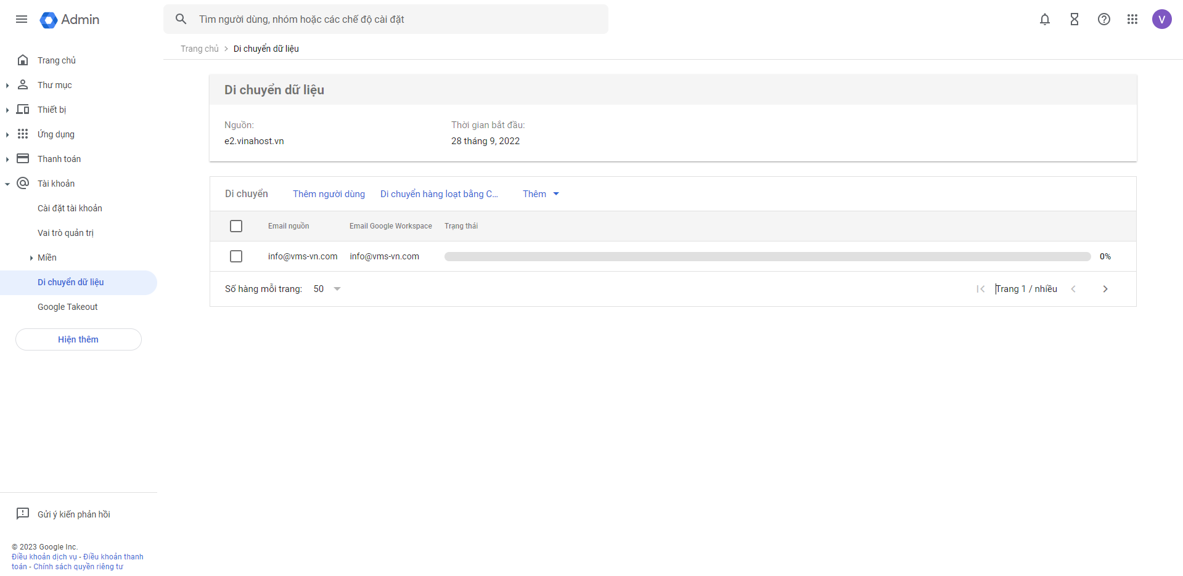Click the Hiện thêm button

pyautogui.click(x=78, y=339)
